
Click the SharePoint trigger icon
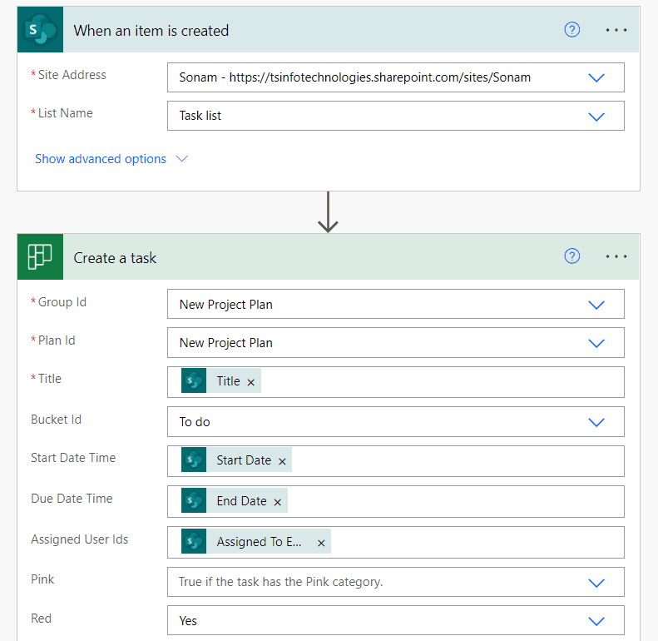40,29
